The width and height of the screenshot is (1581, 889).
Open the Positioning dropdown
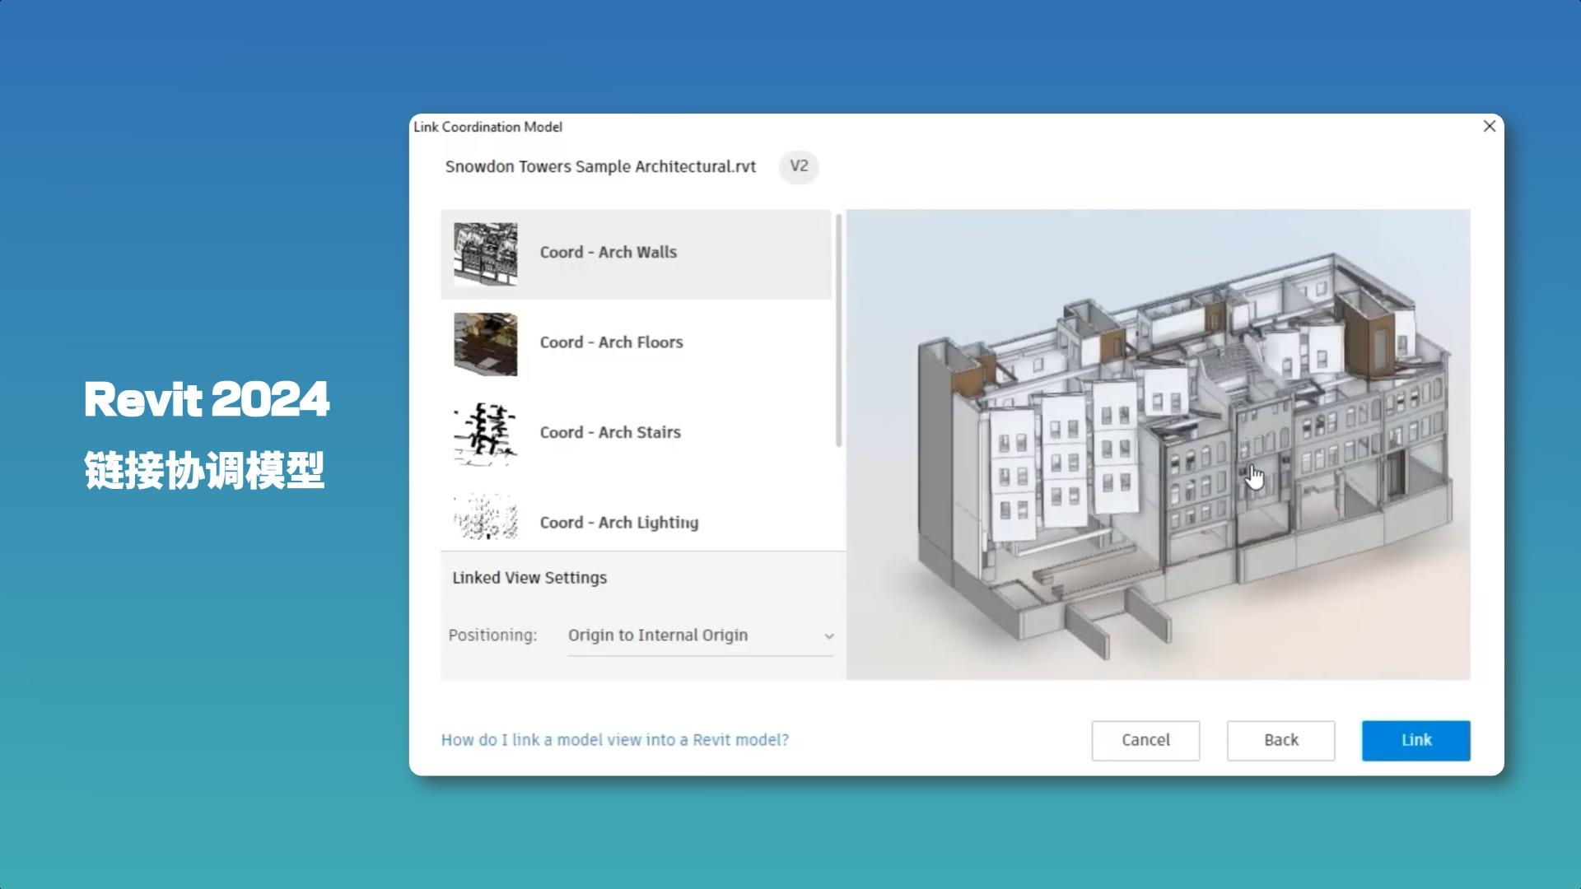tap(700, 635)
